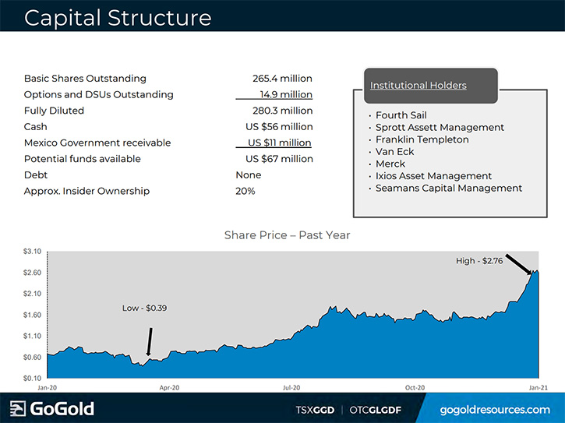Select the '280.3 million' value

pyautogui.click(x=282, y=111)
